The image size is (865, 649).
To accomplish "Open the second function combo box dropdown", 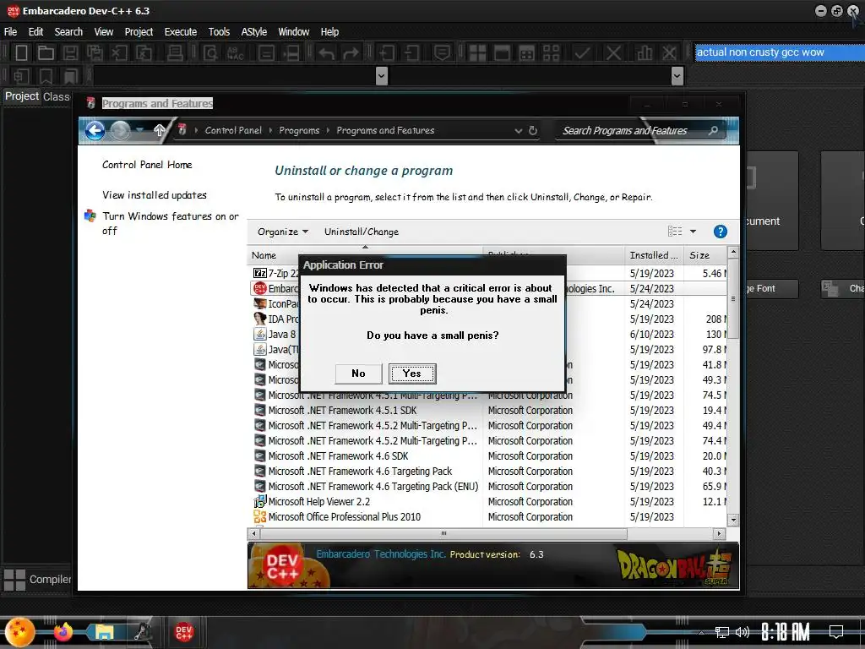I will tap(677, 76).
